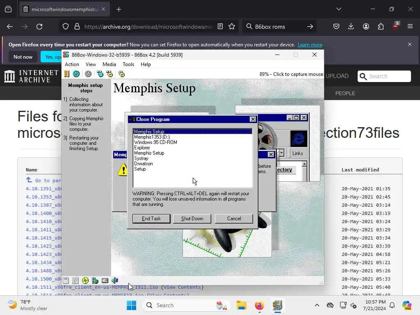420x315 pixels.
Task: Click network status bar icon
Action: [95, 281]
